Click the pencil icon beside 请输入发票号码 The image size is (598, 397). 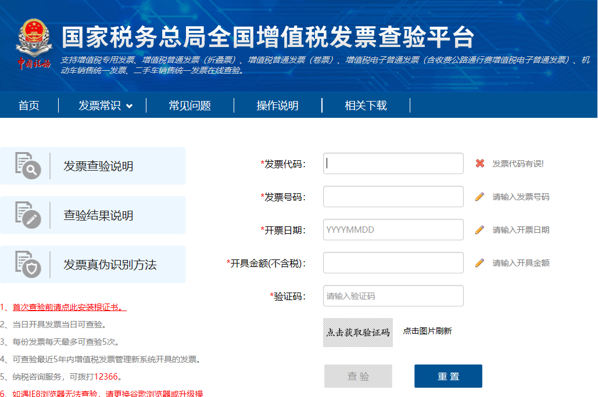tap(480, 197)
